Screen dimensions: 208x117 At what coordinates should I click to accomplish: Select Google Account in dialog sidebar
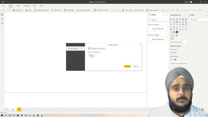(x=75, y=48)
